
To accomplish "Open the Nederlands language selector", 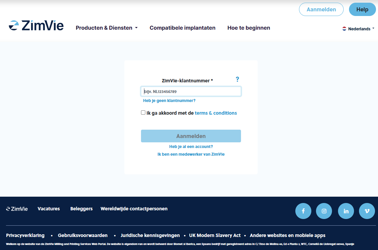I will pos(359,29).
